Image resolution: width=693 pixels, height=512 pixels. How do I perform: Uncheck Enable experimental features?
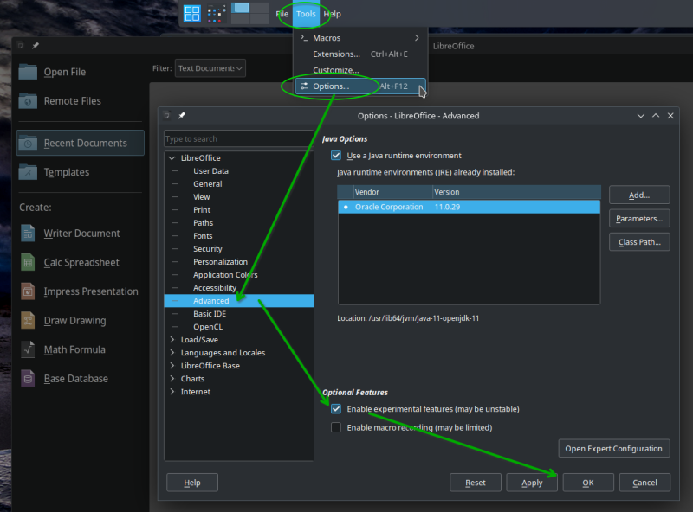tap(336, 409)
